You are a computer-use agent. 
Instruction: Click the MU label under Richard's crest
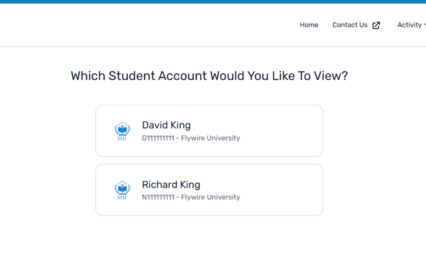click(x=122, y=198)
